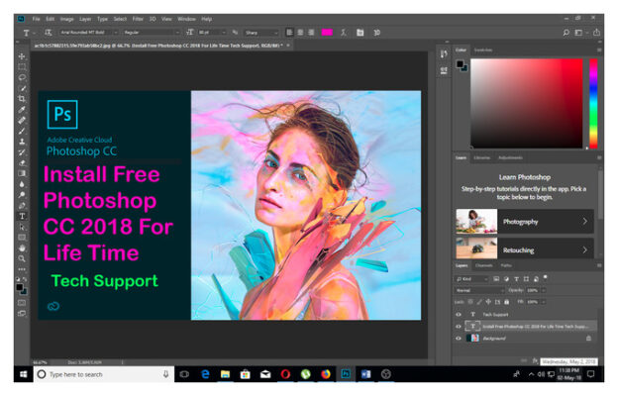Pick a color in the color field
The height and width of the screenshot is (396, 618).
pyautogui.click(x=527, y=103)
